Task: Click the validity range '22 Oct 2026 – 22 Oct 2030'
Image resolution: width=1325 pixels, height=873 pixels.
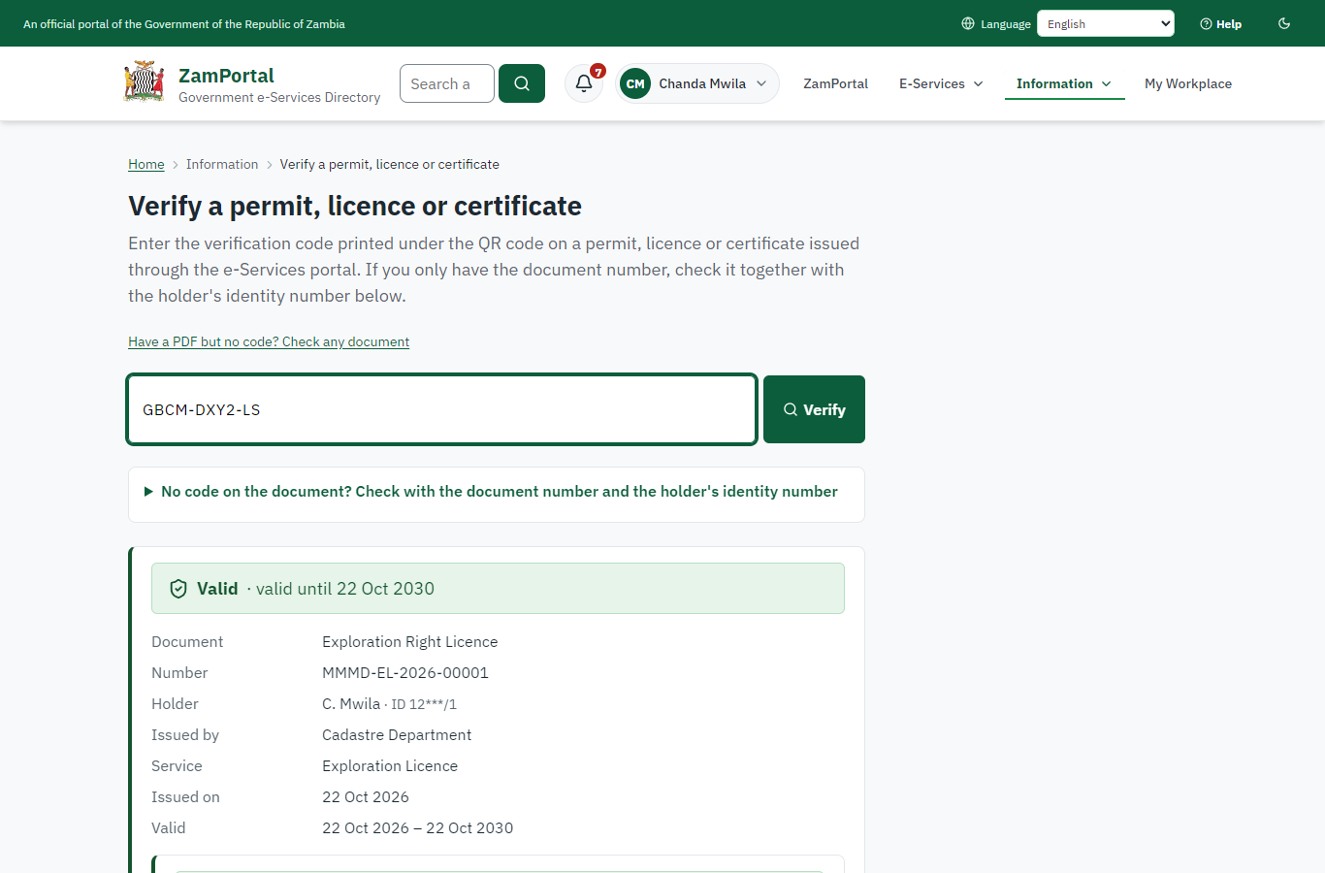Action: [417, 827]
